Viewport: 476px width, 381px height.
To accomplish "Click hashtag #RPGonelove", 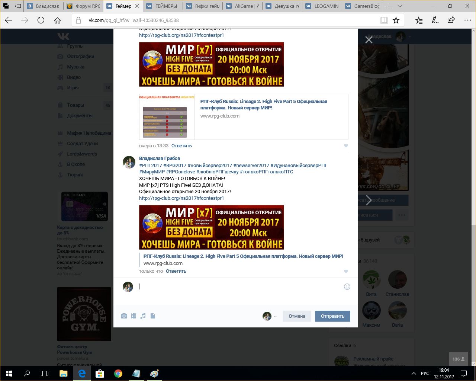I will [x=180, y=172].
